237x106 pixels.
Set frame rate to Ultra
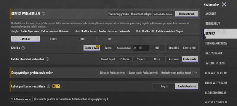pos(157,59)
